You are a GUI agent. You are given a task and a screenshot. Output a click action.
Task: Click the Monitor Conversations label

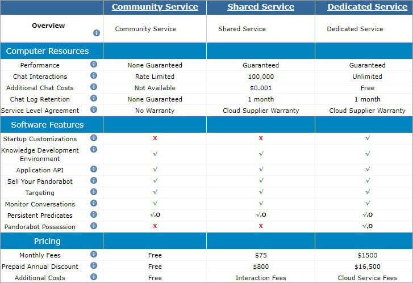(40, 204)
